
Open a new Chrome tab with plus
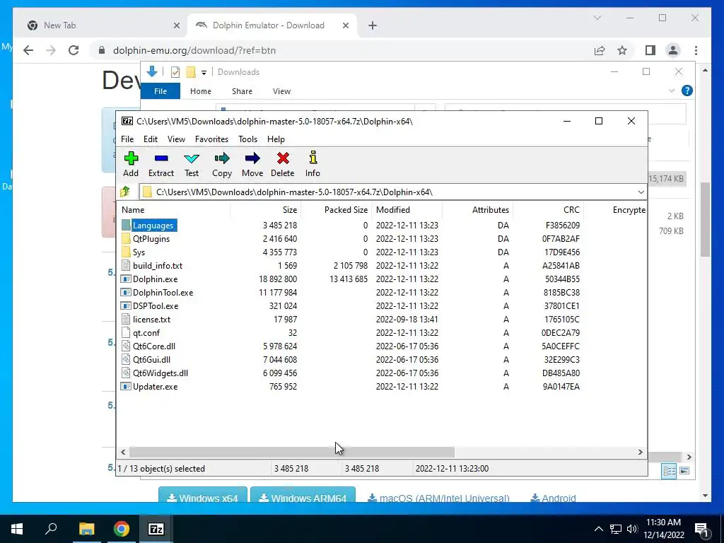pyautogui.click(x=373, y=26)
